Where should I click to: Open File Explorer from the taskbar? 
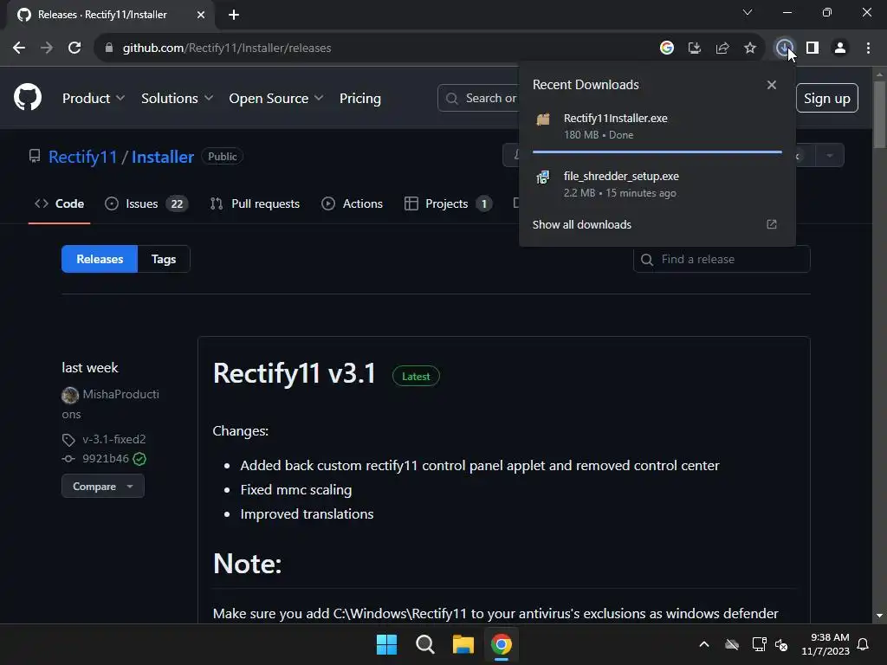[463, 644]
